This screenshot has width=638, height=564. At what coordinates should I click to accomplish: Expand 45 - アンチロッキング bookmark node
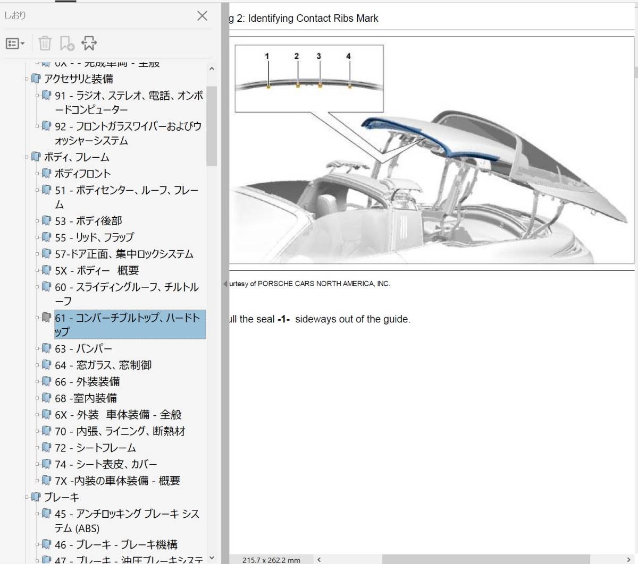[37, 514]
